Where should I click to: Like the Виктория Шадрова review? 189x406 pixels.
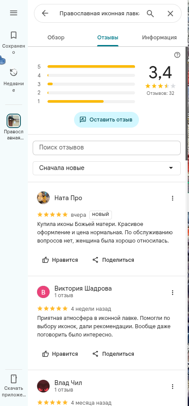pos(60,354)
